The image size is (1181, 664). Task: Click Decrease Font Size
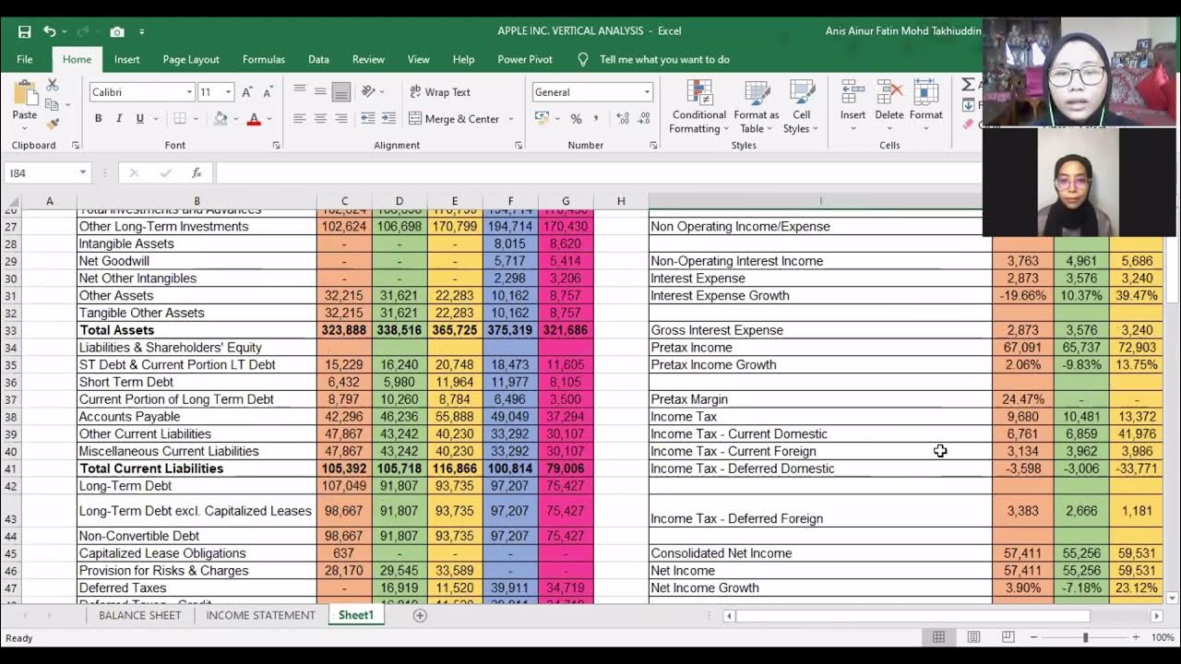pos(268,92)
